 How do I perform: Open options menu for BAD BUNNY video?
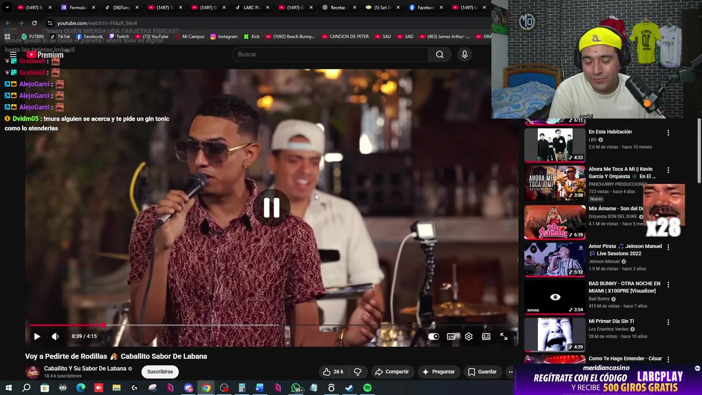668,285
